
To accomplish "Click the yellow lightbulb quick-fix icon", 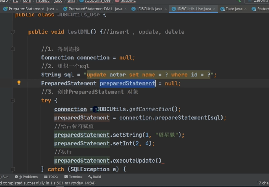I will click(x=19, y=83).
